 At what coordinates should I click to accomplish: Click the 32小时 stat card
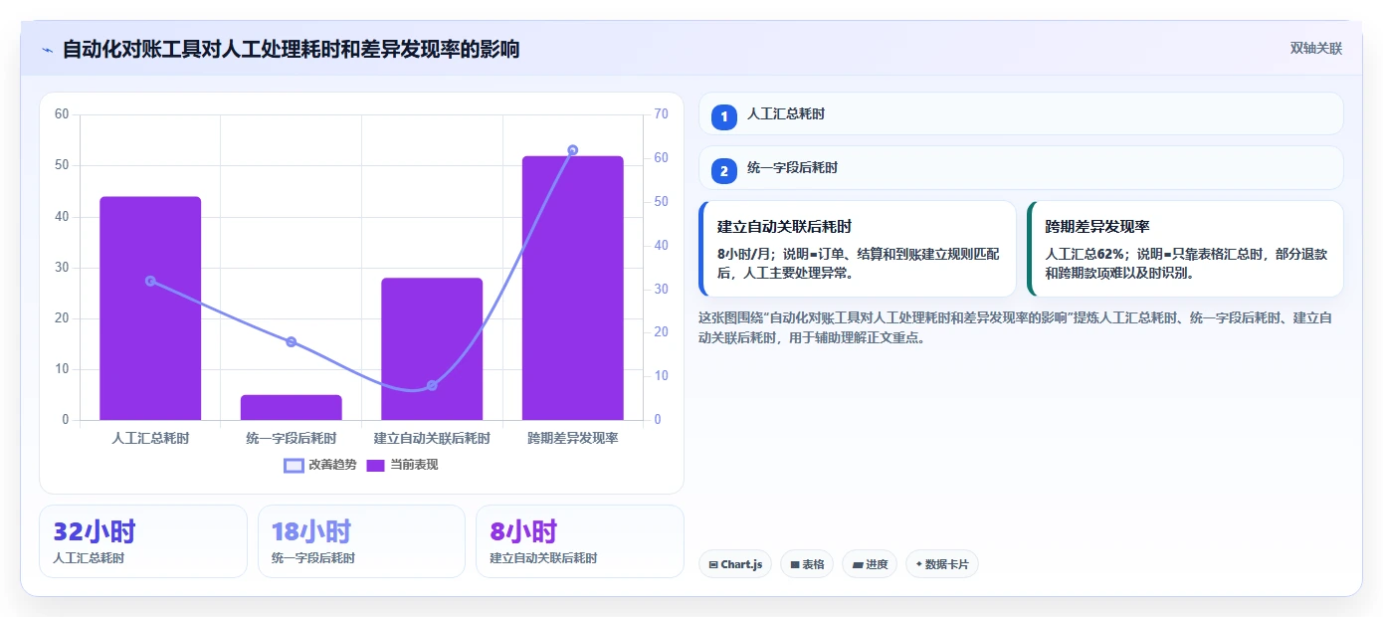[x=143, y=541]
